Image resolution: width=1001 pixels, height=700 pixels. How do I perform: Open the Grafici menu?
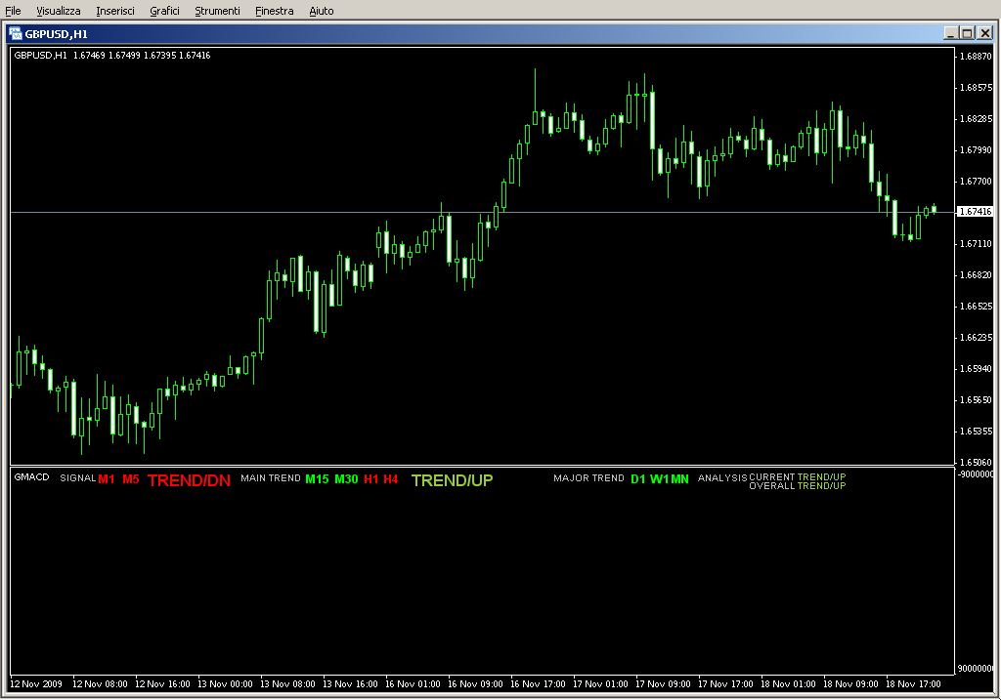(164, 11)
